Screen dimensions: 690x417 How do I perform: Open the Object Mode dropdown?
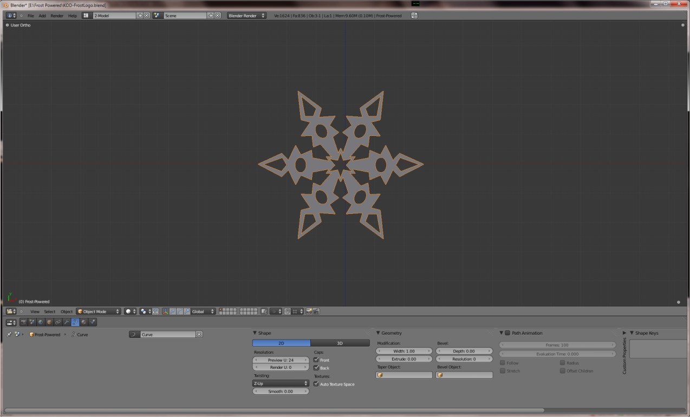pos(99,311)
